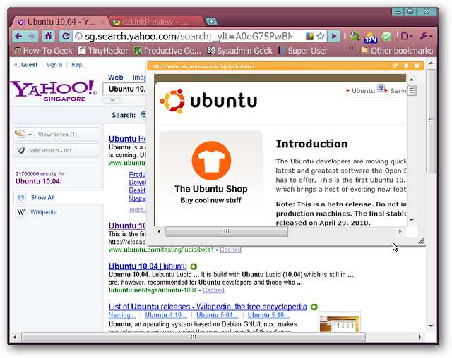Viewport: 452px width, 358px height.
Task: Reload the current page
Action: [65, 36]
